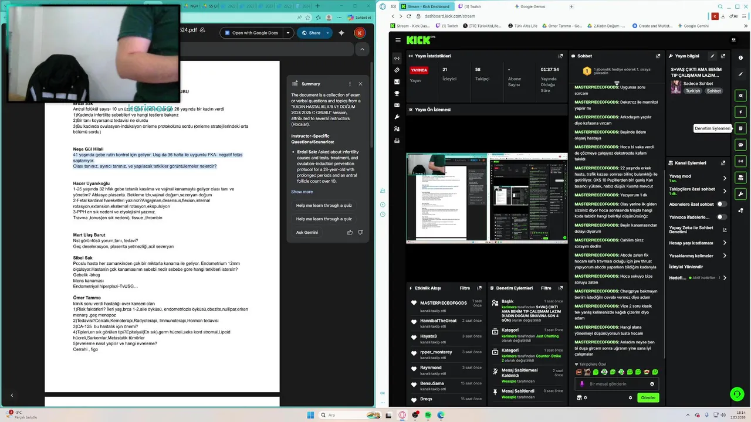Expand Yasaklanmış kelimeler options
The image size is (751, 422).
click(725, 256)
